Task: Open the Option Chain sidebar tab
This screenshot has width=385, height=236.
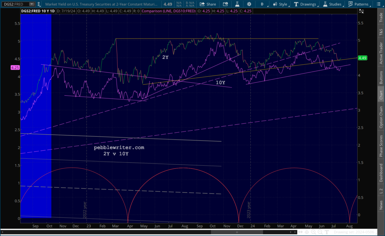Action: click(x=381, y=117)
